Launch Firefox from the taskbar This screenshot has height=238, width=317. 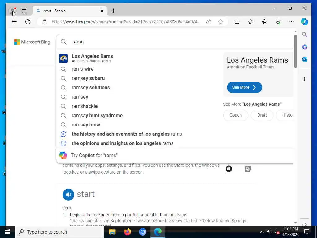pyautogui.click(x=127, y=232)
